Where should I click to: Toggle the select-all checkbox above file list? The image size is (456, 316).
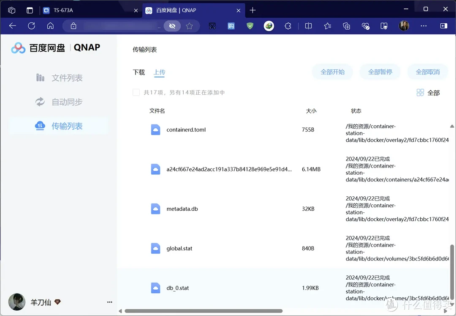point(136,92)
